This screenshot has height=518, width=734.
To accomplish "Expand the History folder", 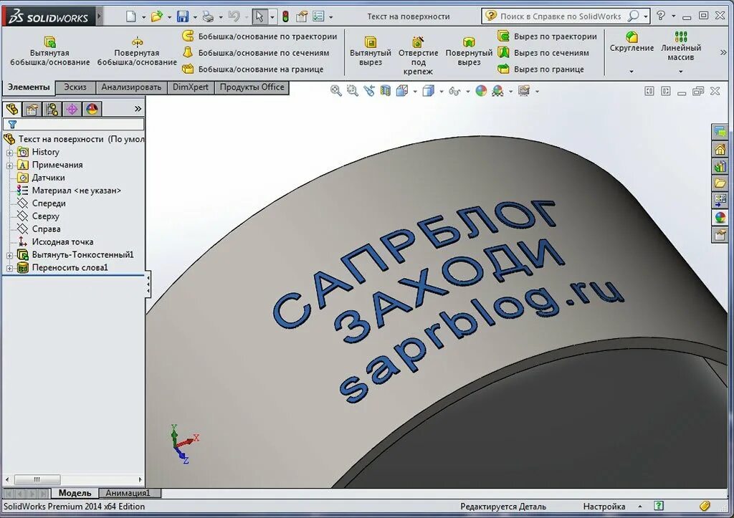I will click(9, 153).
